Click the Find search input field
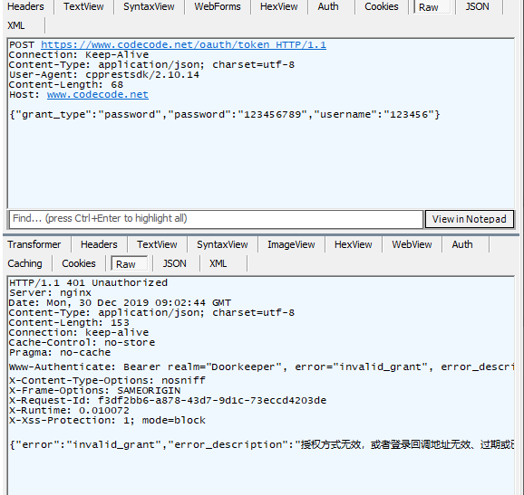The height and width of the screenshot is (495, 524). [216, 219]
